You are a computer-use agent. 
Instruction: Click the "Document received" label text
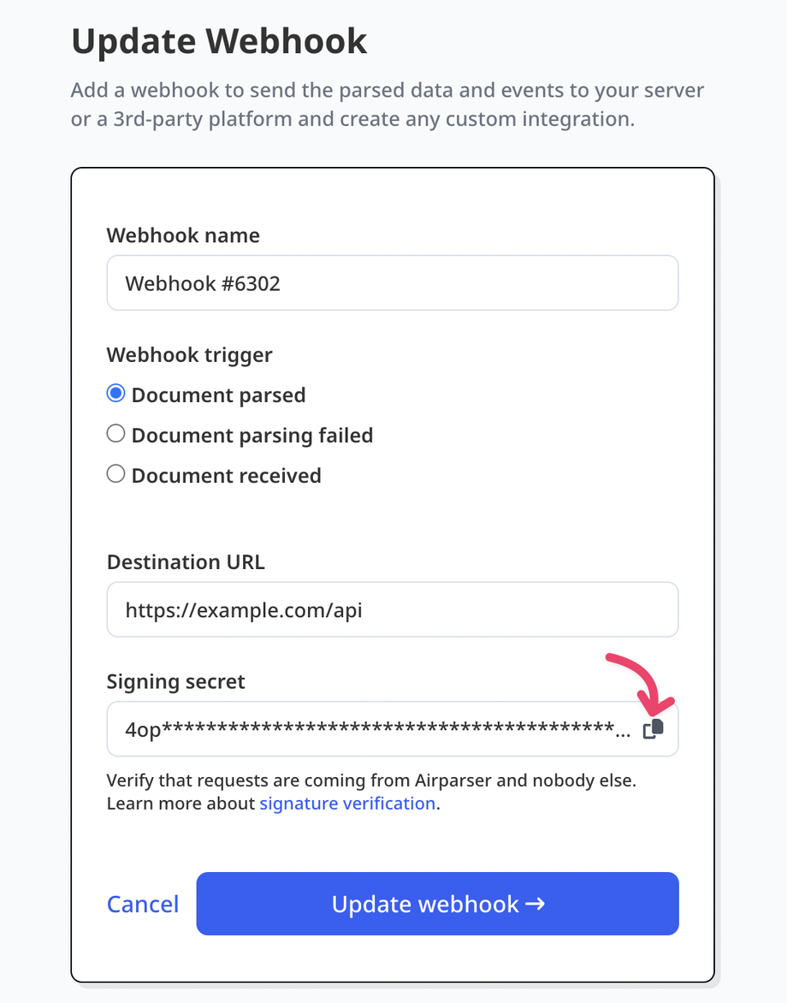point(227,476)
